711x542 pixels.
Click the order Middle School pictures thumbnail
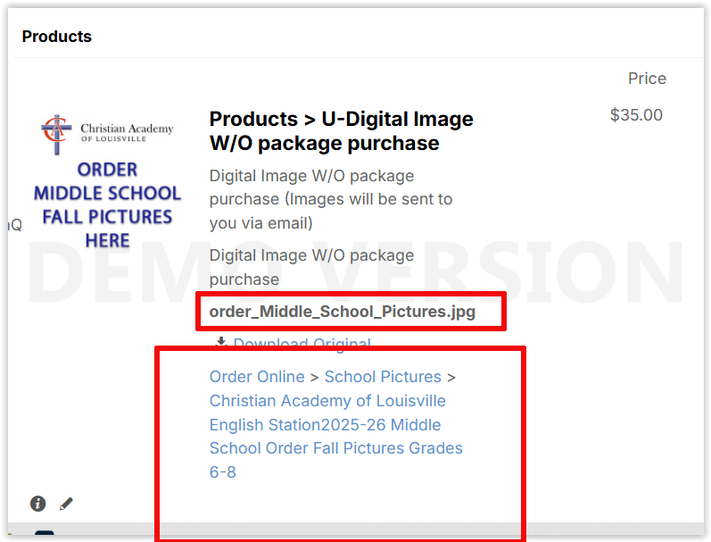pyautogui.click(x=107, y=181)
